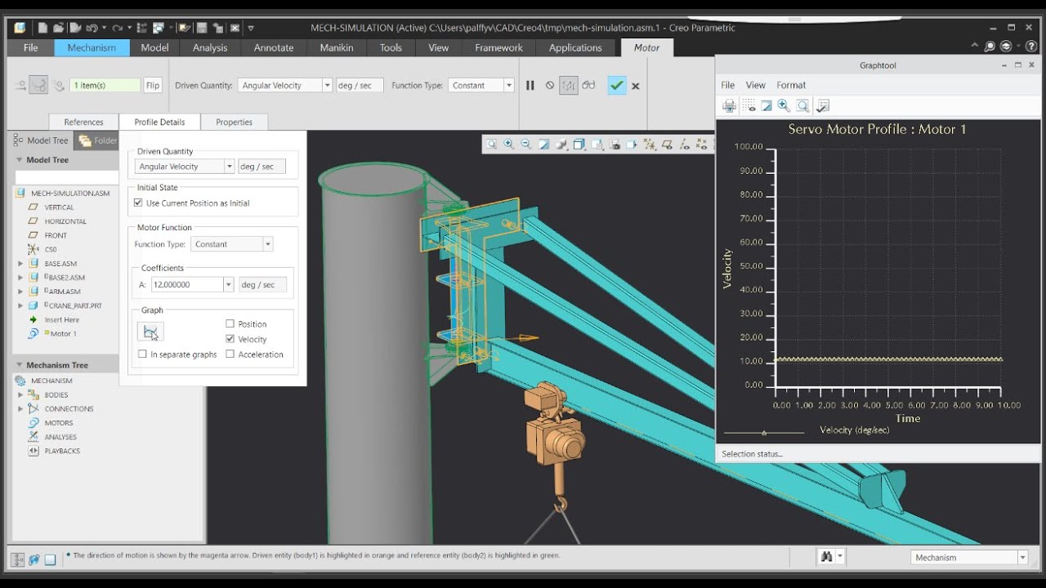
Task: Click the Zoom In icon in Graphtool
Action: click(784, 105)
